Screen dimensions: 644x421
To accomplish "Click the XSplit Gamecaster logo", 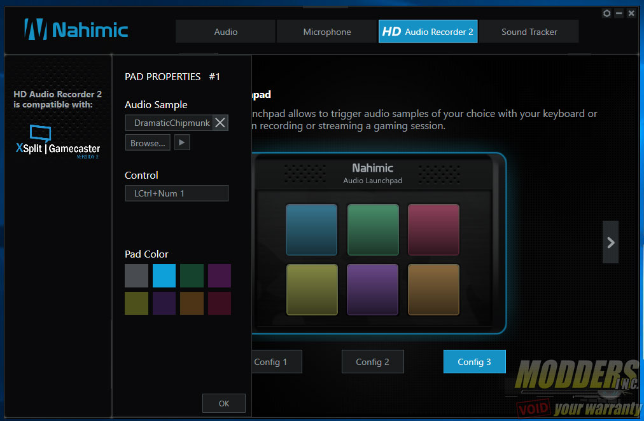I will point(57,142).
